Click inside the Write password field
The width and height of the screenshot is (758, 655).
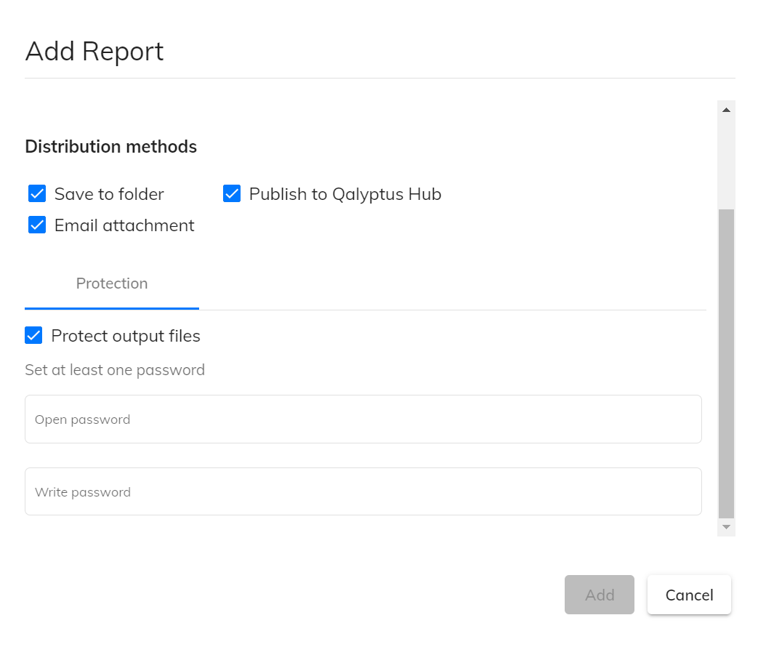click(x=363, y=491)
